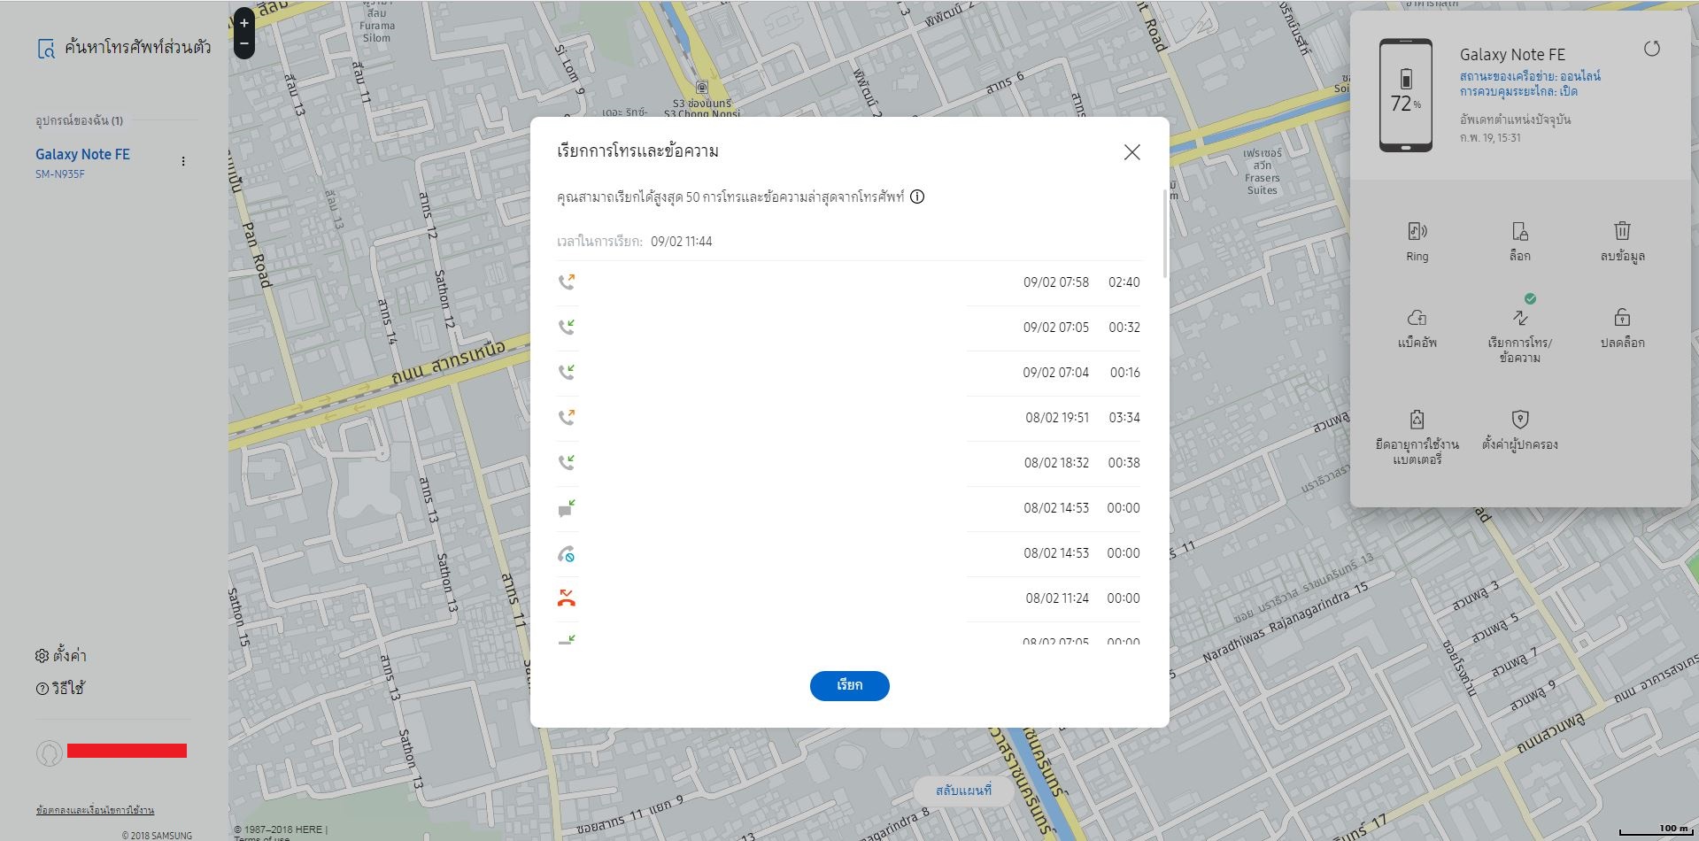Viewport: 1699px width, 841px height.
Task: Click outgoing call icon at 08/02 19:51
Action: (x=567, y=417)
